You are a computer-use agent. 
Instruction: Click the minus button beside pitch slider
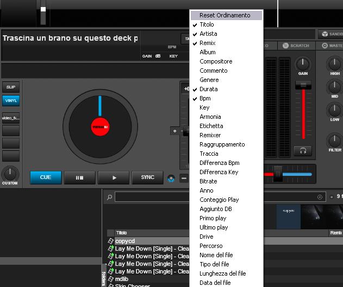pos(184,178)
